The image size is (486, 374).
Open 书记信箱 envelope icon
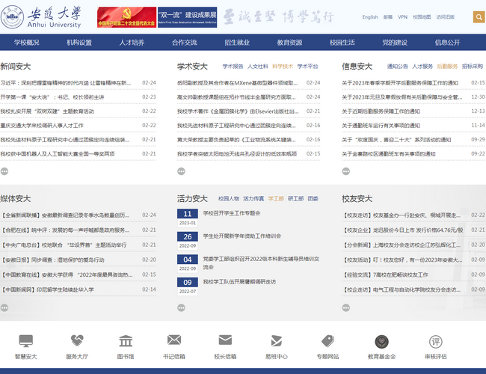tap(174, 341)
